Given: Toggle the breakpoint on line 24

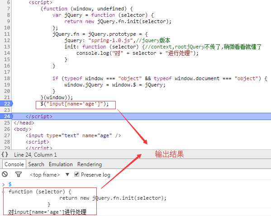Looking at the screenshot, I should [6, 116].
